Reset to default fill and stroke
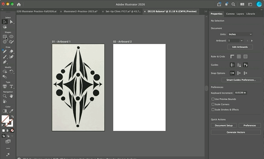Image resolution: width=264 pixels, height=159 pixels. point(3,125)
